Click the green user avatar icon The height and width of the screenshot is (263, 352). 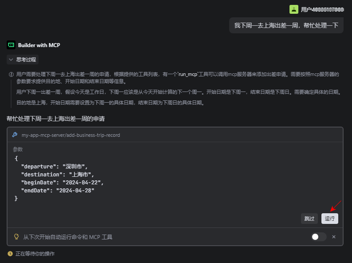point(294,9)
